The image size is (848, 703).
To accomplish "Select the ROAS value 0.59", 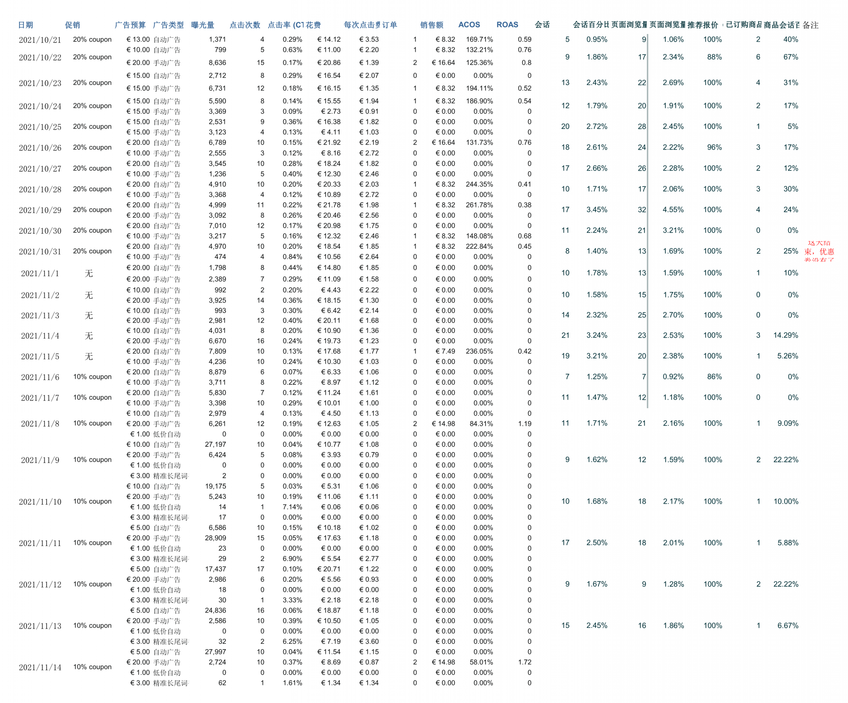I will (x=525, y=40).
